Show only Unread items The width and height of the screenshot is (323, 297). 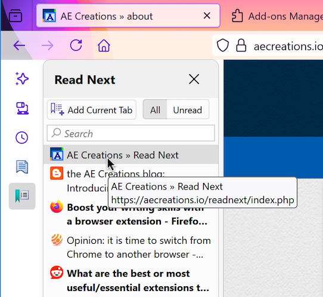tap(188, 110)
